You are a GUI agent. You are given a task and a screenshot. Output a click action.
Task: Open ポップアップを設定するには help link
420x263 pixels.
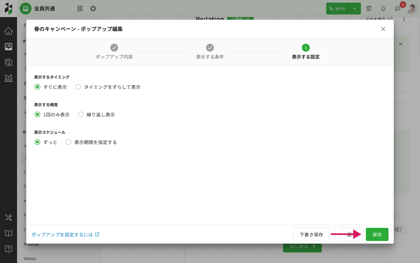click(65, 234)
